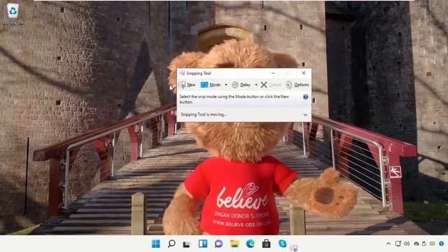Click the USB device icon in system tray
Screen dimensions: 448x252
(x=424, y=244)
